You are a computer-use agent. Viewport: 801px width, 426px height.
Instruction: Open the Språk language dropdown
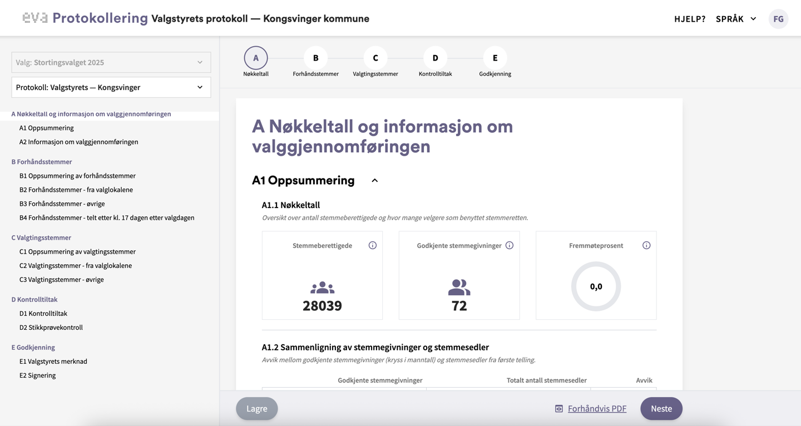(736, 19)
